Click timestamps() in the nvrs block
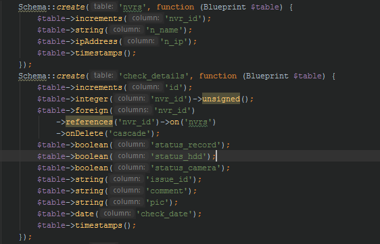The image size is (380, 244). click(x=103, y=53)
